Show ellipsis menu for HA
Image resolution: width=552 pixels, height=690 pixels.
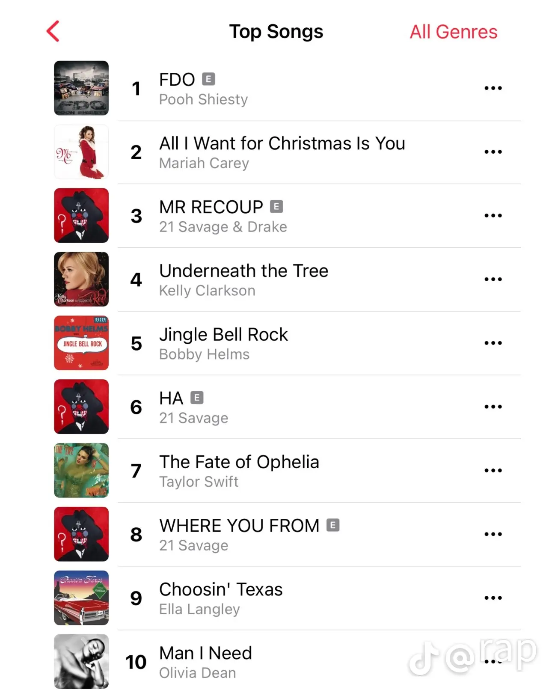tap(493, 407)
